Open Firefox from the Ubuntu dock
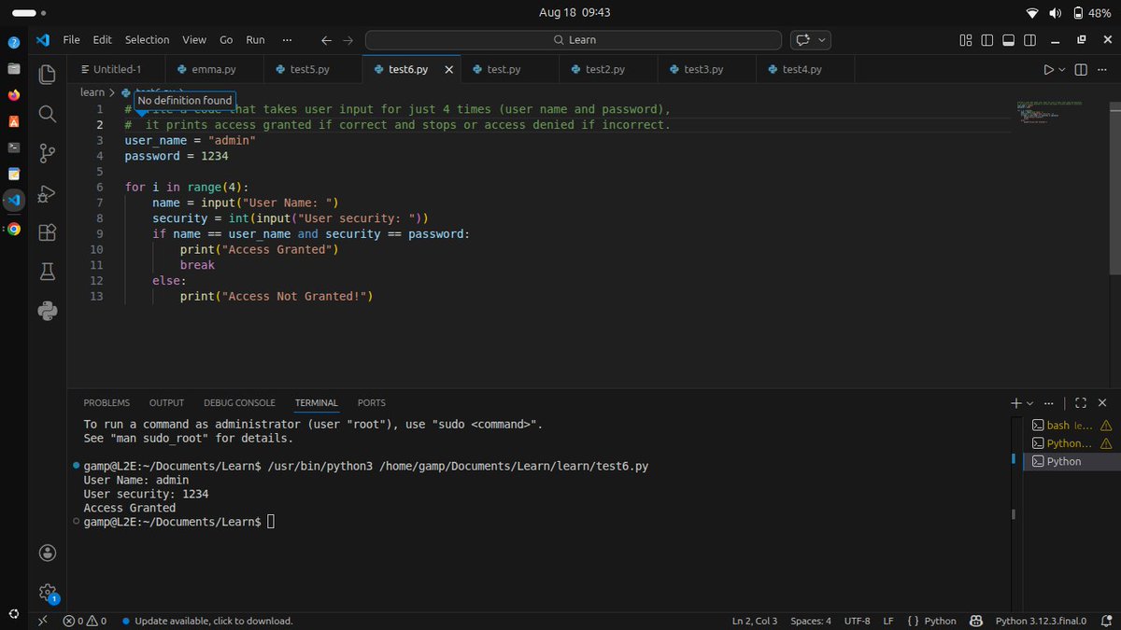The width and height of the screenshot is (1121, 630). (x=13, y=95)
